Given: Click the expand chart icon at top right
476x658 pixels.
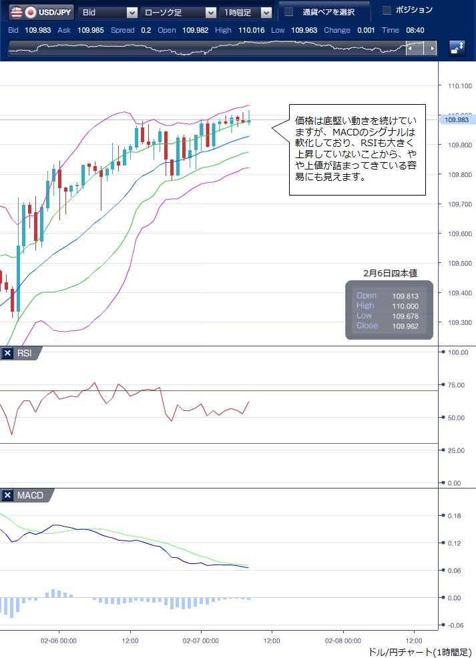Looking at the screenshot, I should click(457, 47).
